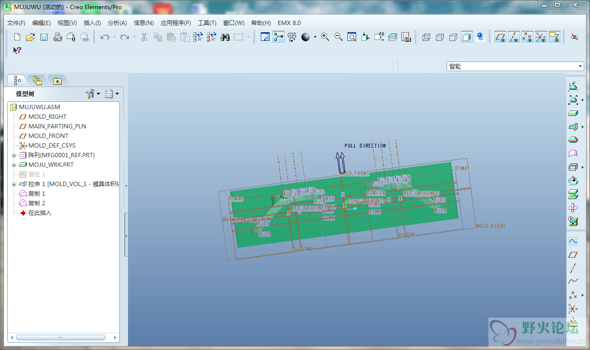Image resolution: width=590 pixels, height=350 pixels.
Task: Save the model with the floppy disk icon
Action: tap(44, 37)
